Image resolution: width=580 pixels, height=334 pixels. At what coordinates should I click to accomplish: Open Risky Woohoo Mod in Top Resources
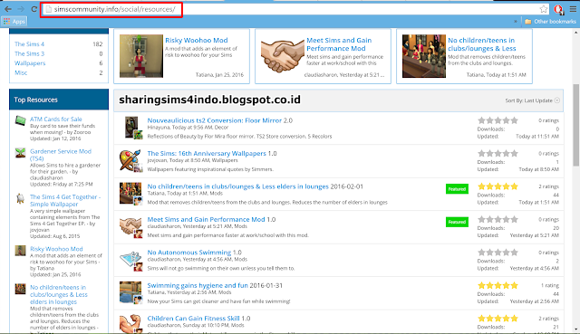pos(56,249)
